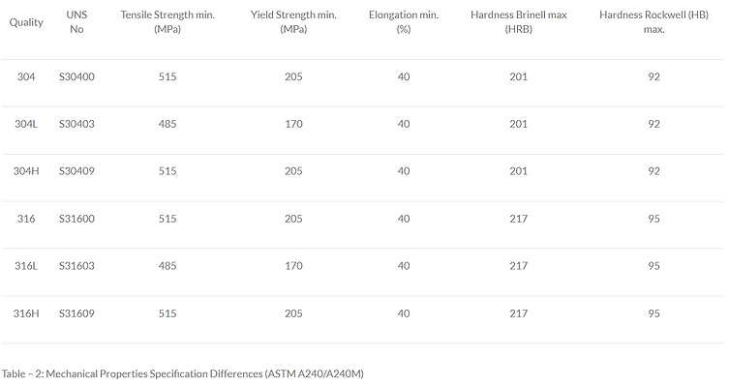The image size is (729, 386).
Task: Click the Elongation min. (%) header
Action: click(404, 22)
